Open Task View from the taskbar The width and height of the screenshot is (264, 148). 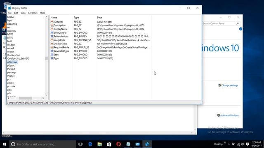80,144
